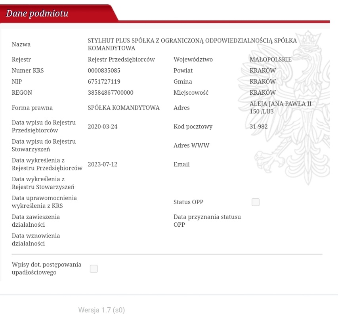The height and width of the screenshot is (314, 338).
Task: Click the Wersja 1.7 (s0) footer text
Action: pyautogui.click(x=101, y=310)
